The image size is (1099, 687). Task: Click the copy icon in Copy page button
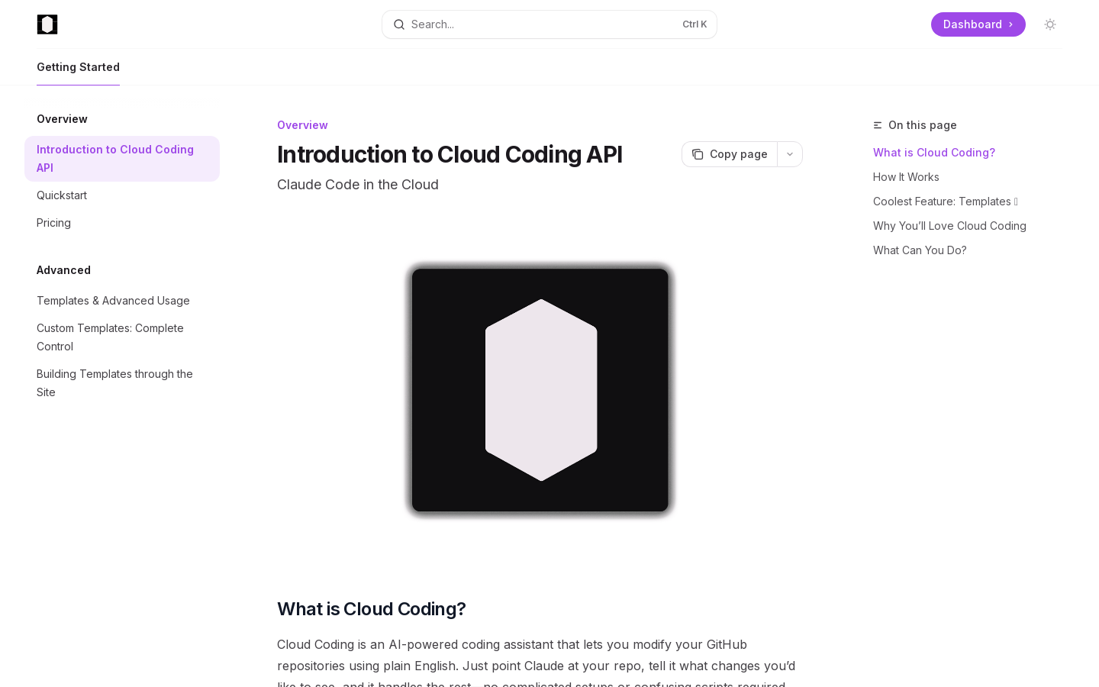698,154
